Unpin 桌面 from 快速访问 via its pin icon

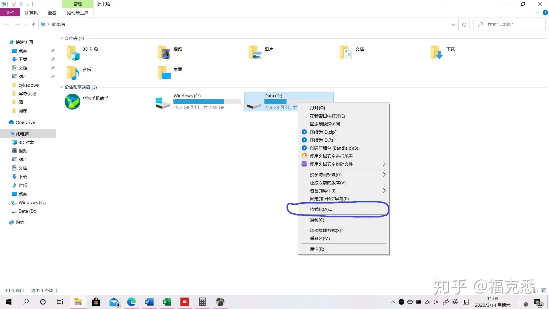pos(53,51)
